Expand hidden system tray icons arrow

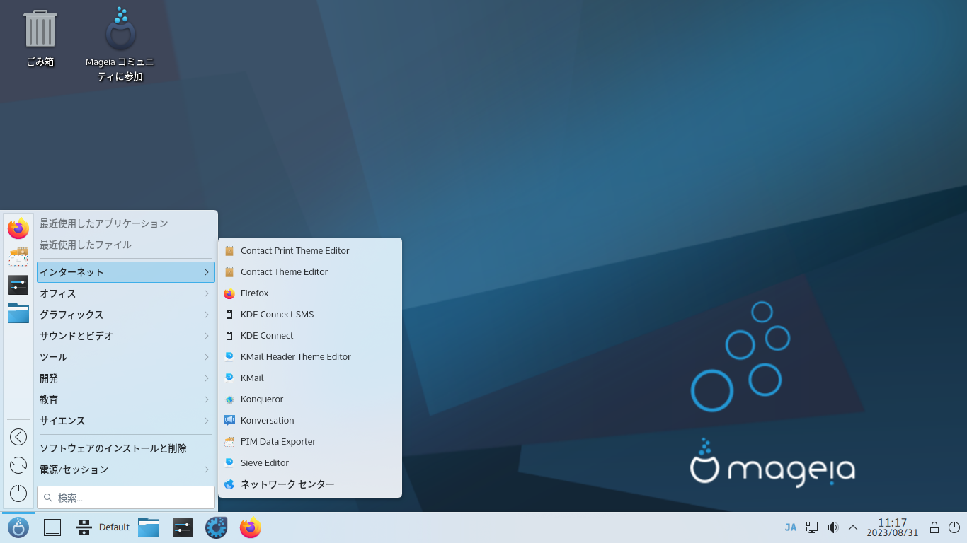click(x=853, y=527)
